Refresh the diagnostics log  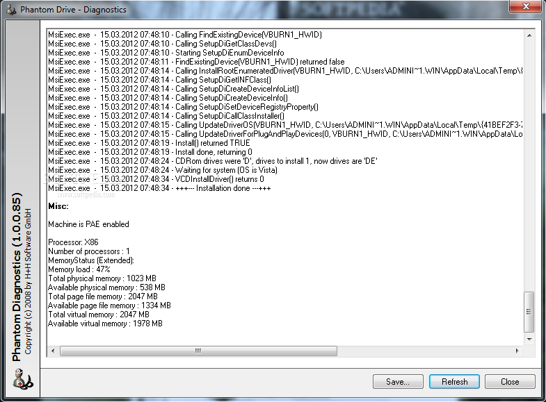pos(454,381)
